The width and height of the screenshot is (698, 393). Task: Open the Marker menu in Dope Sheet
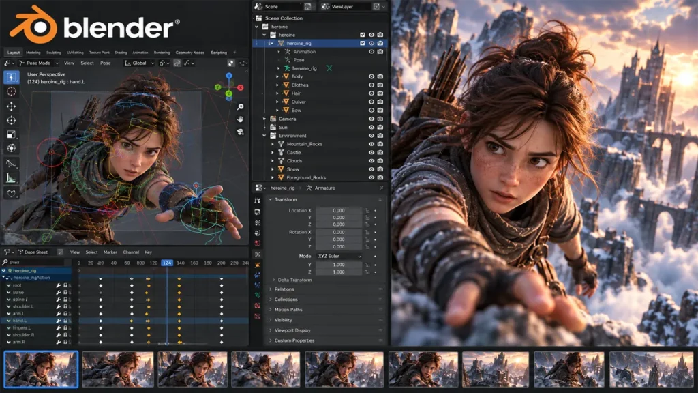[x=110, y=252]
